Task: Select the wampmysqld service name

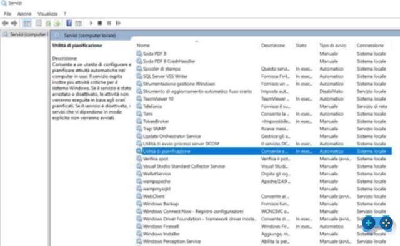Action: coord(157,189)
